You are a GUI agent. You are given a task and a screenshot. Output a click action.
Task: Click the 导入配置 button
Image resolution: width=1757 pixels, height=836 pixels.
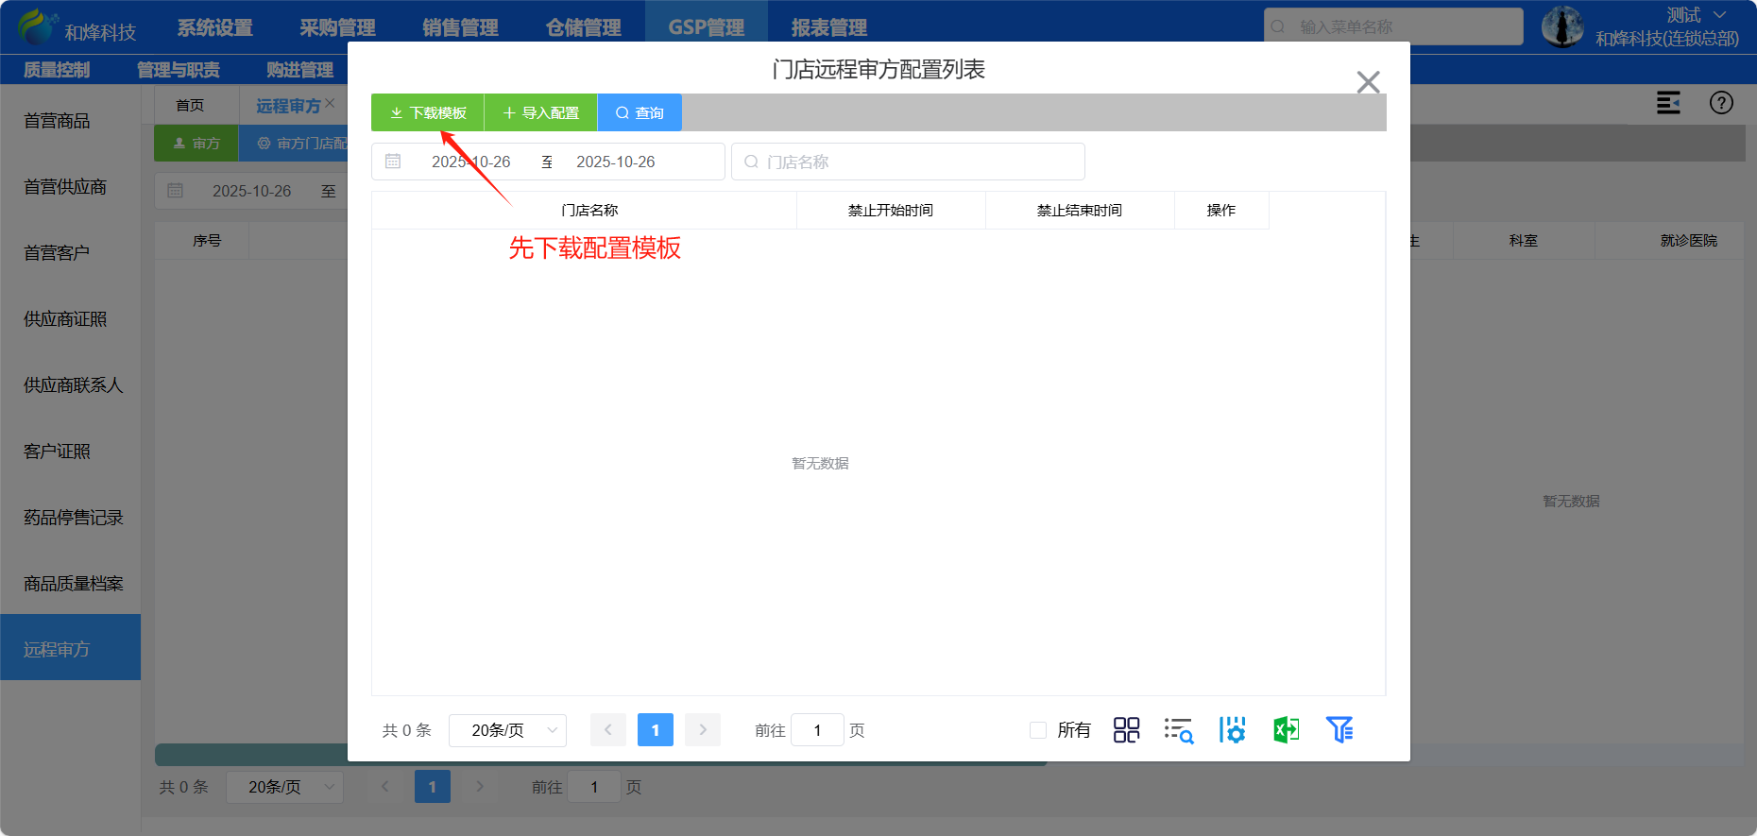point(540,112)
